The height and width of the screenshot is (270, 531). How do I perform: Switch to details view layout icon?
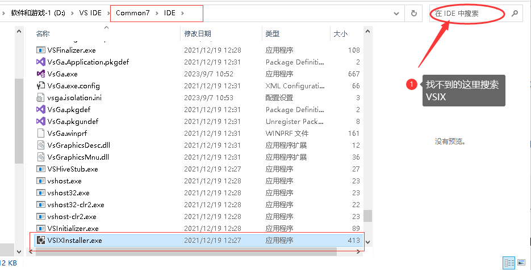[x=509, y=262]
